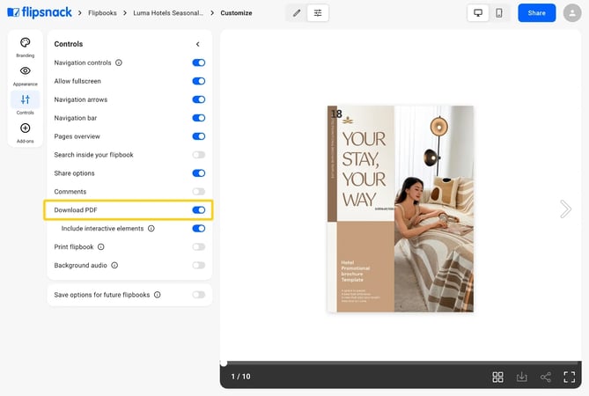Click info icon next to Background audio
This screenshot has width=589, height=396.
pos(114,265)
